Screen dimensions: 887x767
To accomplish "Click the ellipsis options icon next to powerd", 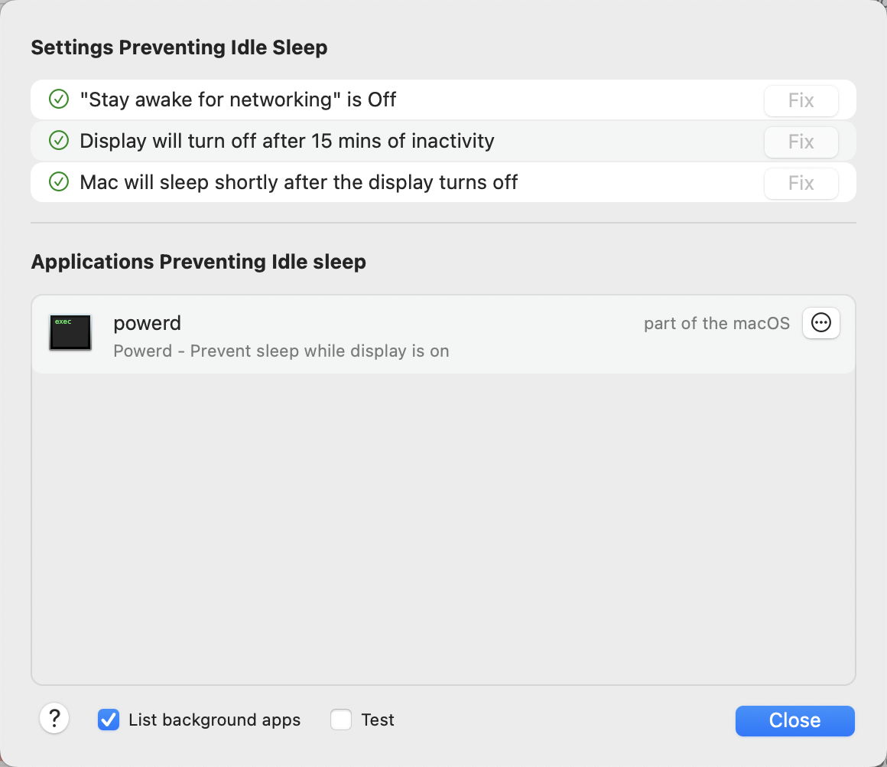I will pos(820,323).
